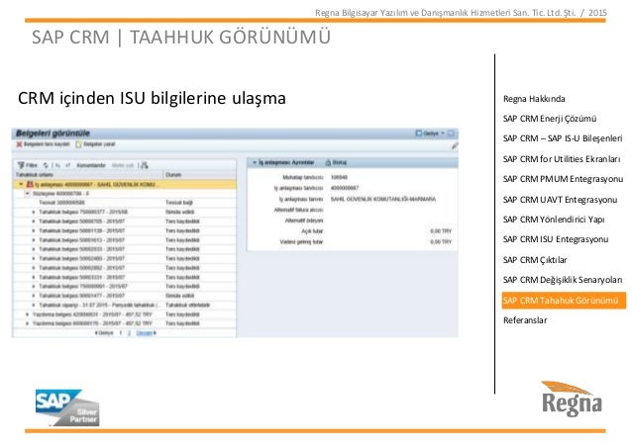632x445 pixels.
Task: Click the Belgeler yarat create icon
Action: pyautogui.click(x=78, y=144)
